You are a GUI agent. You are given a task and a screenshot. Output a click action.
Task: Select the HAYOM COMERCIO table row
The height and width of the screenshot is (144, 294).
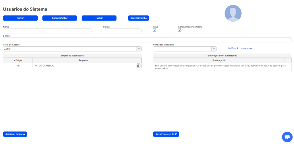(72, 66)
